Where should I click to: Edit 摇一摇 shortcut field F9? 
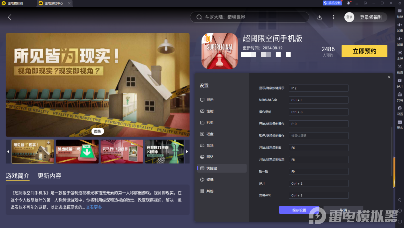pyautogui.click(x=319, y=171)
